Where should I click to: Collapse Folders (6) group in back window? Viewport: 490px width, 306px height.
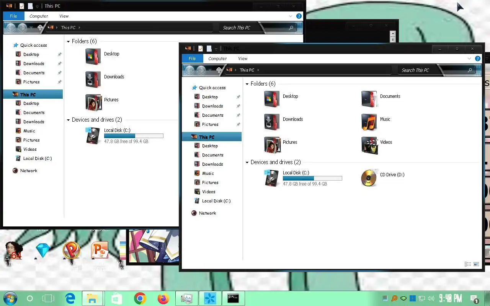[x=69, y=41]
